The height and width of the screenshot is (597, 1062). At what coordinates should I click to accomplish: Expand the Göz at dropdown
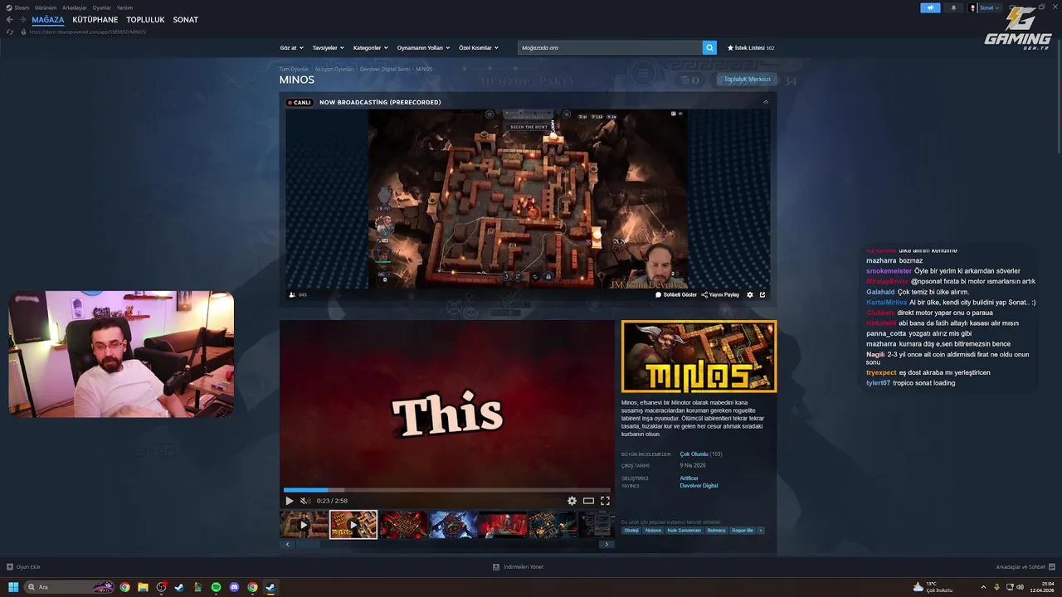pos(292,48)
